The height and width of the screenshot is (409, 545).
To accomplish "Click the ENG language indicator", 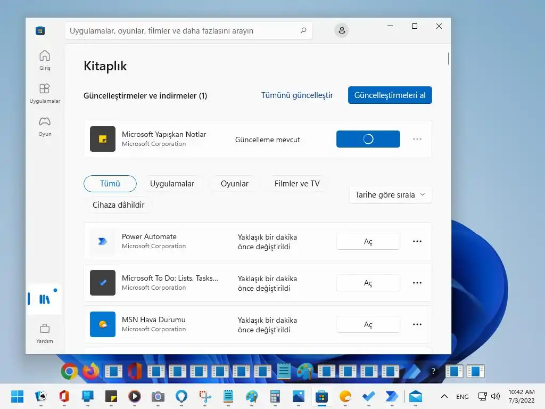I will [463, 396].
